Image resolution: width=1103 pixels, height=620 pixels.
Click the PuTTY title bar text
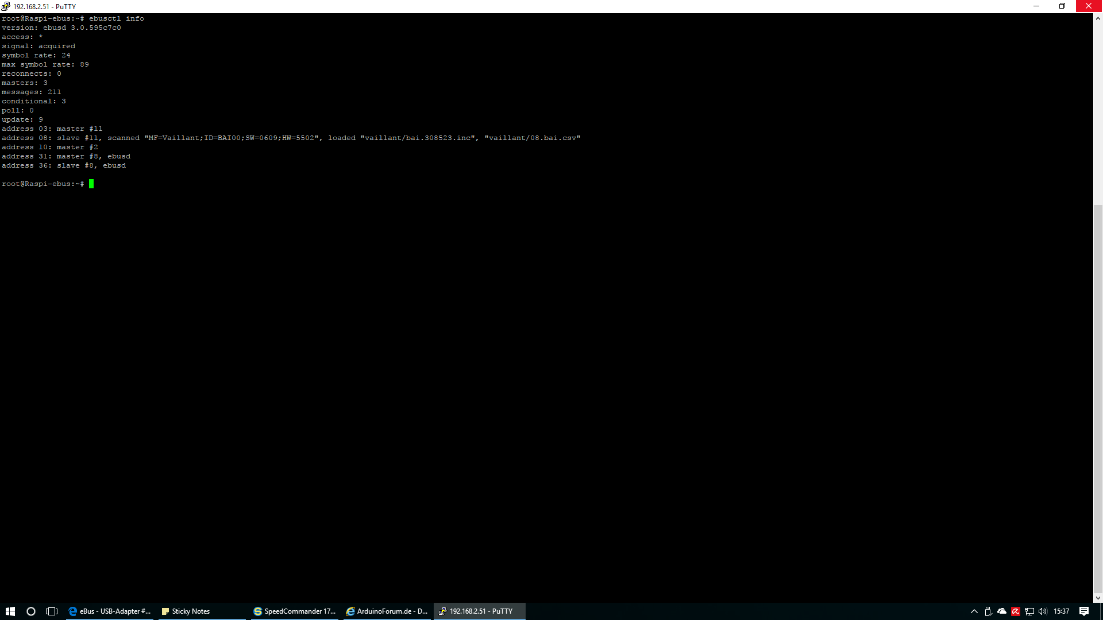point(45,7)
